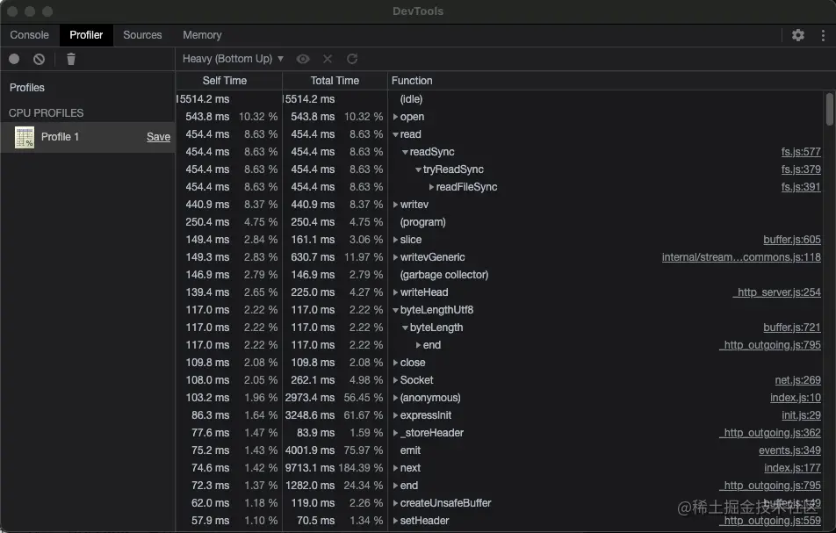Image resolution: width=836 pixels, height=533 pixels.
Task: Switch to the Console tab
Action: [x=29, y=35]
